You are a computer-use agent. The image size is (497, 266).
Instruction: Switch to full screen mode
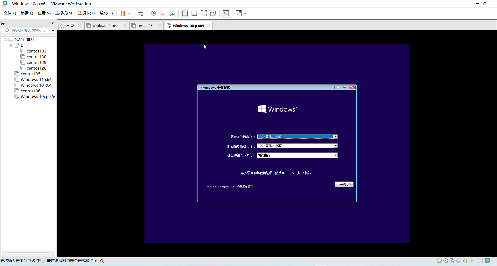coord(203,13)
